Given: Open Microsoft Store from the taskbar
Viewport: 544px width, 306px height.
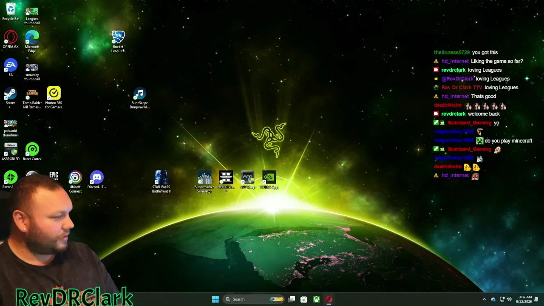Looking at the screenshot, I should point(304,299).
